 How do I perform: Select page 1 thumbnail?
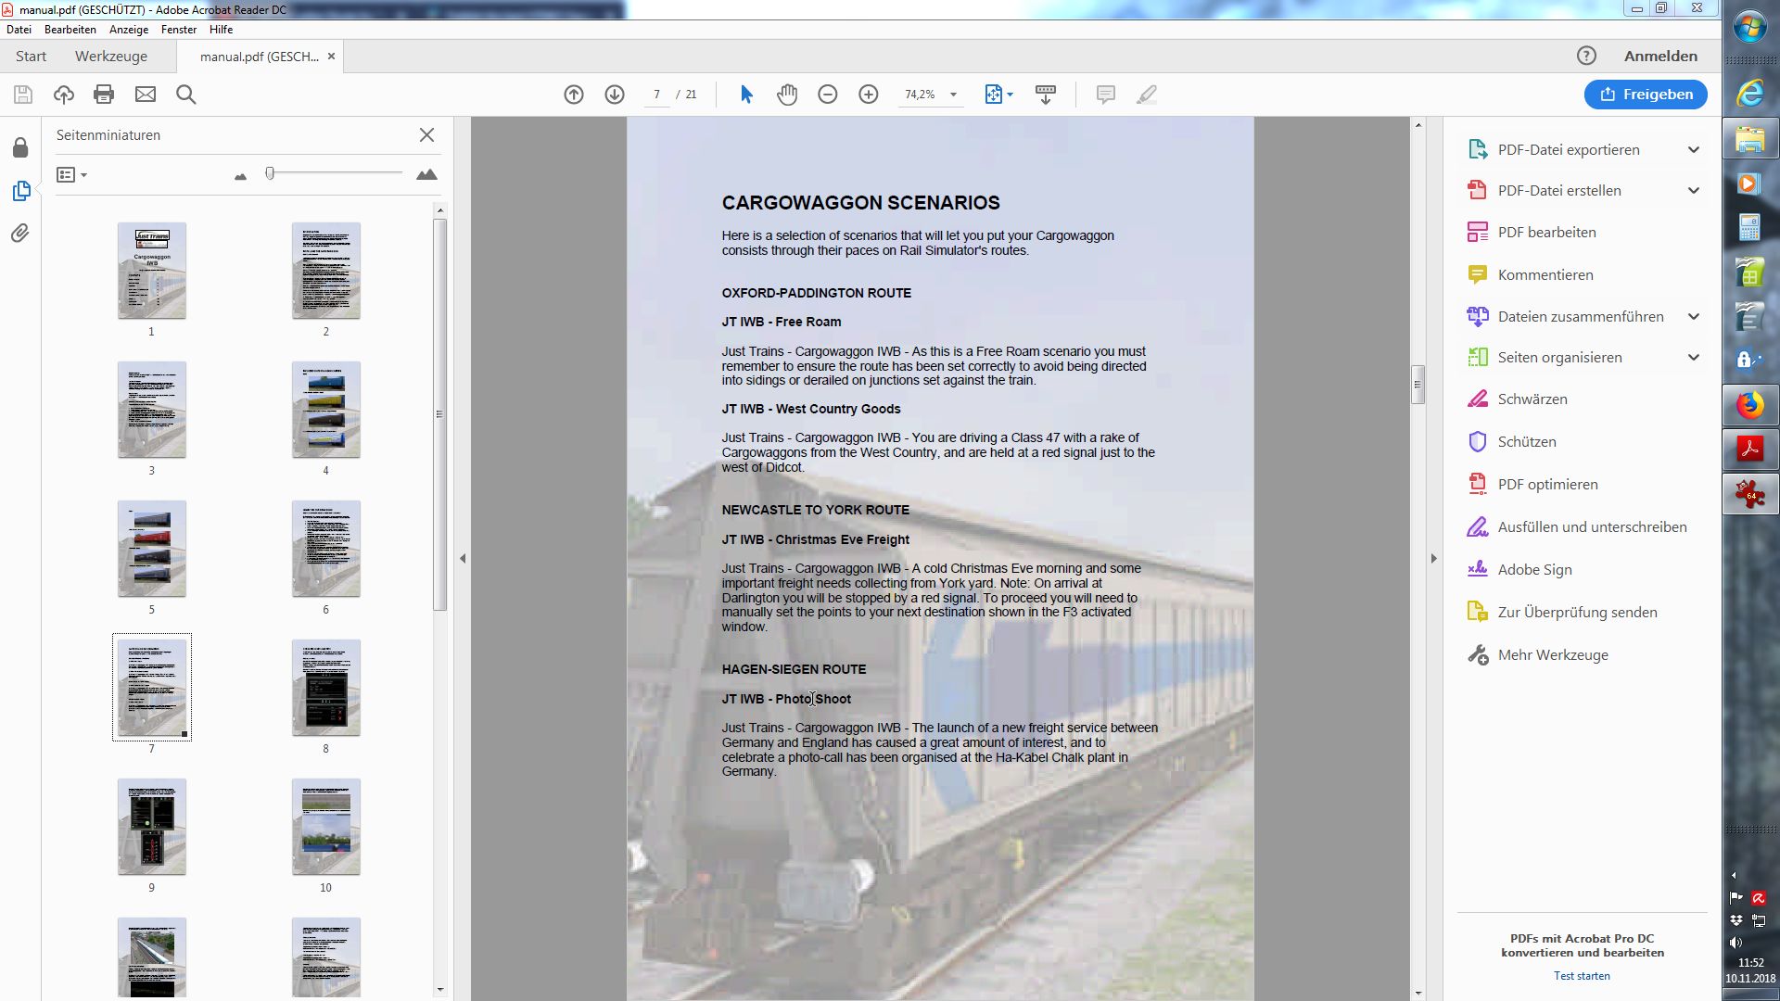(152, 271)
